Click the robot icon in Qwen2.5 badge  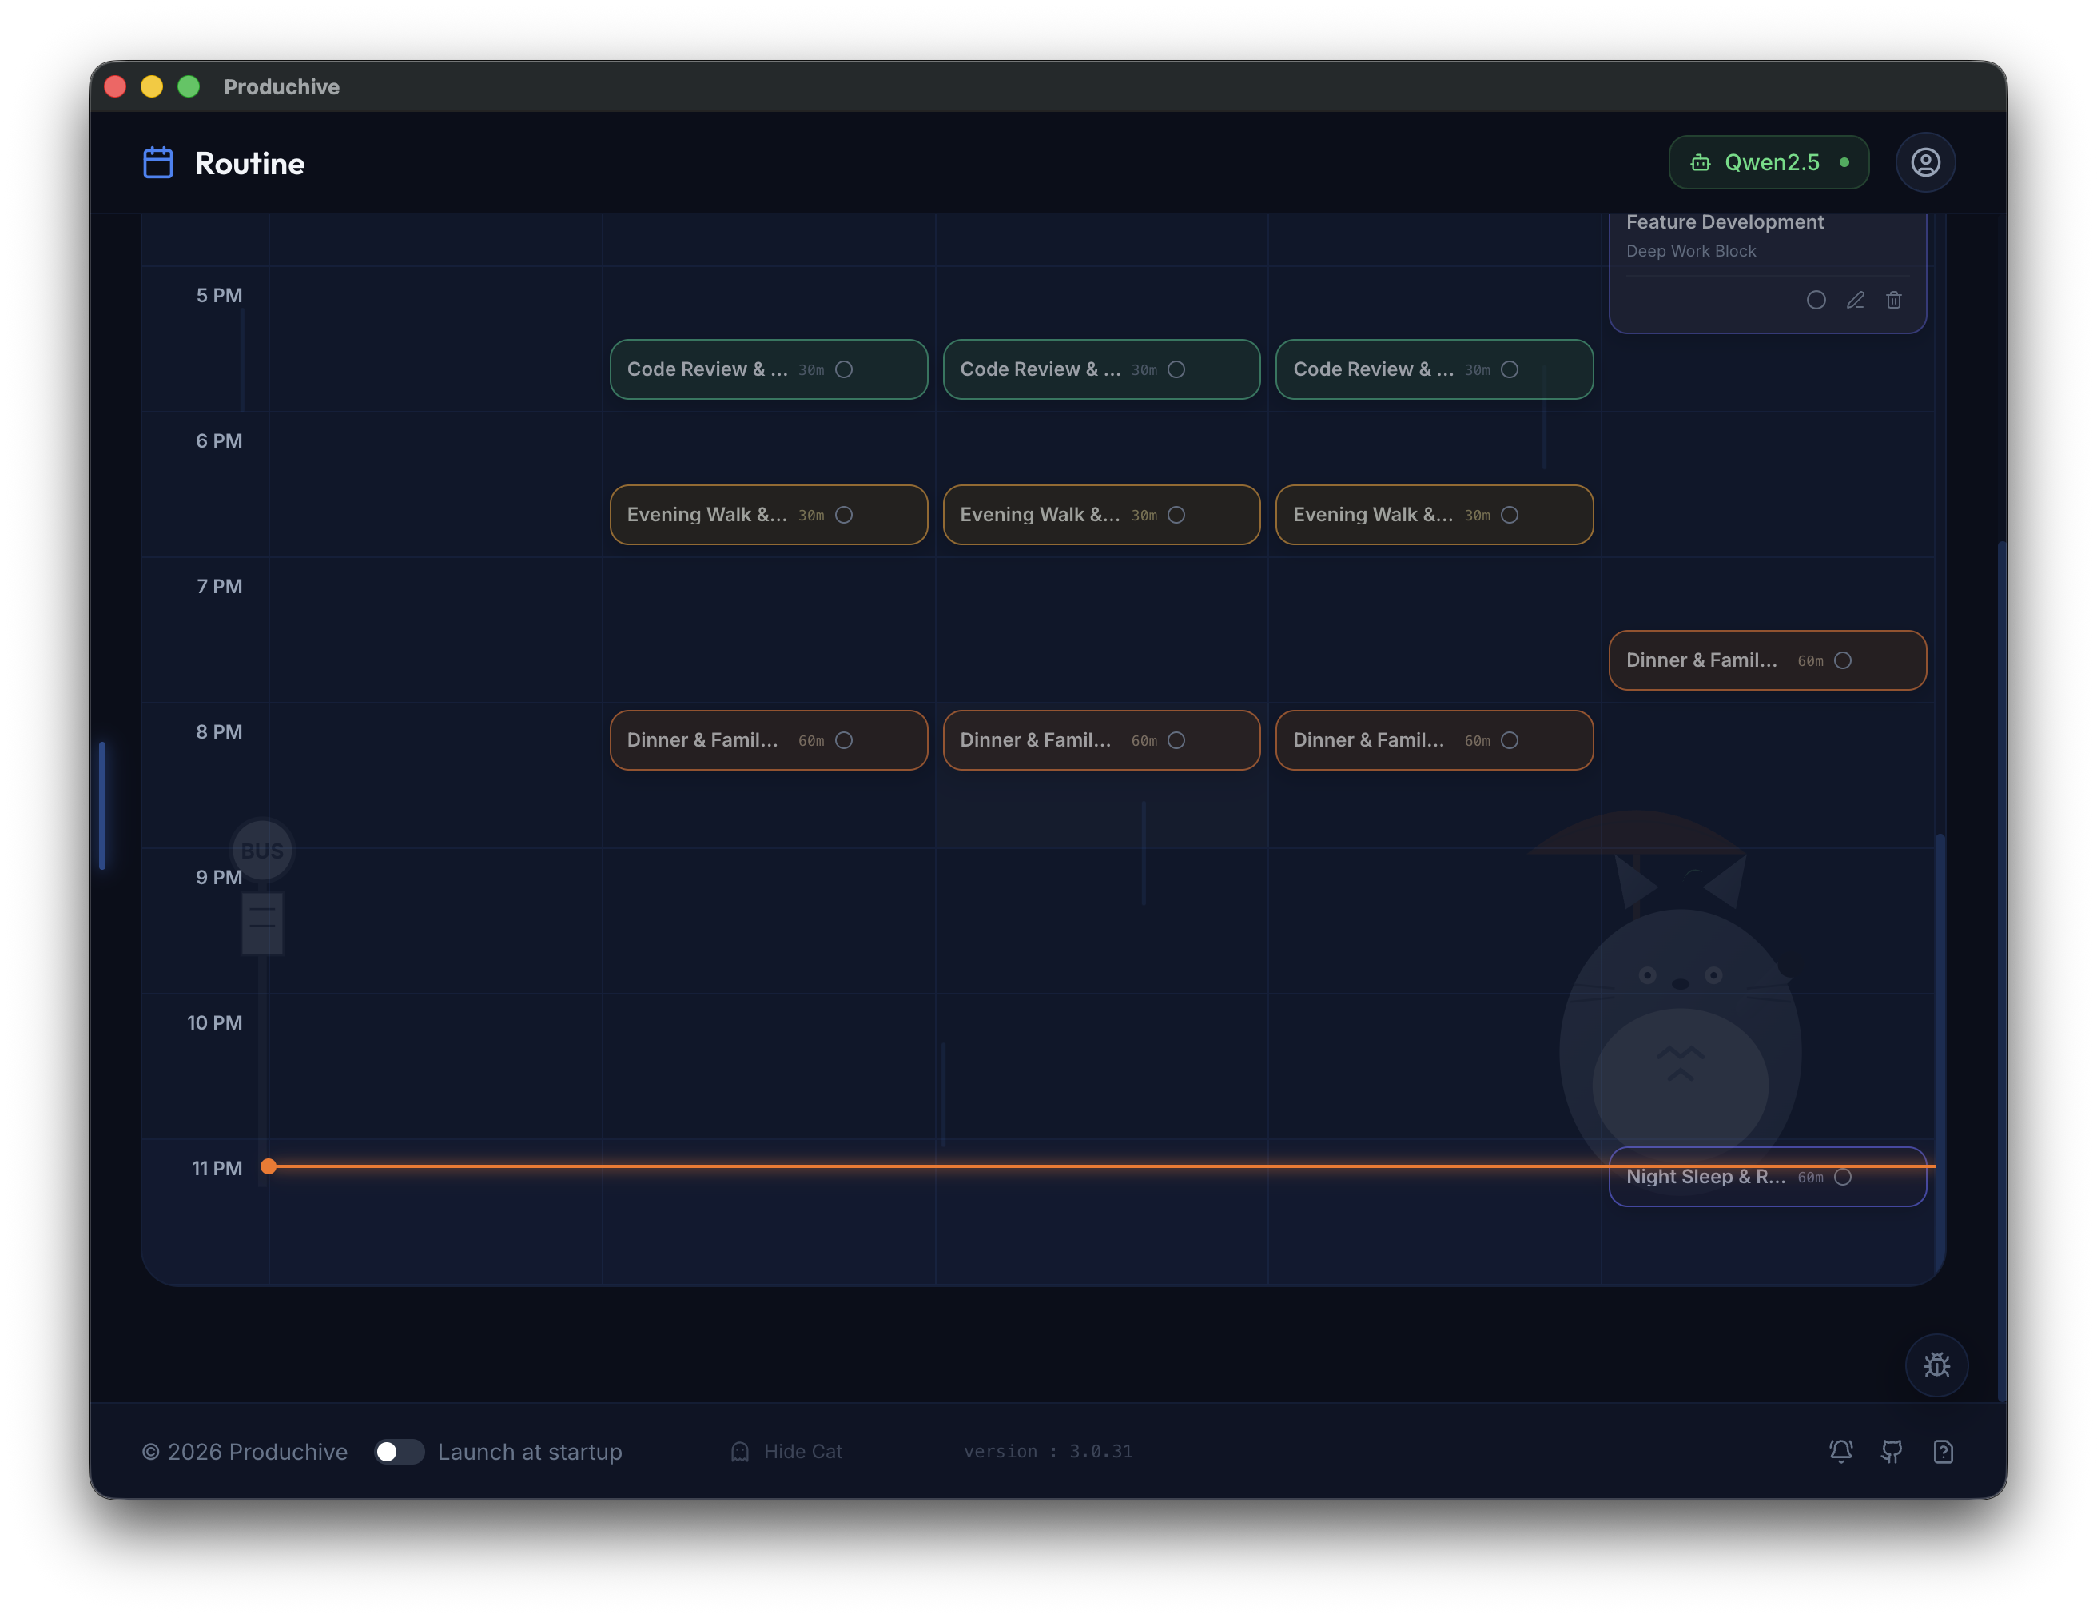coord(1700,162)
